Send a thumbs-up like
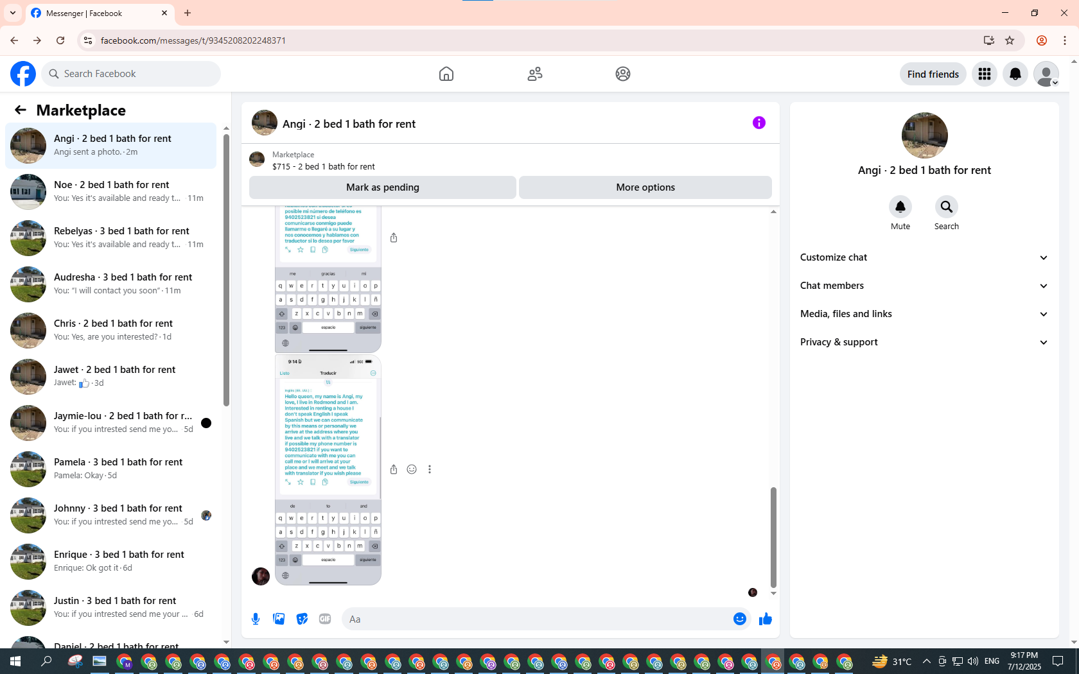This screenshot has height=674, width=1079. point(766,619)
